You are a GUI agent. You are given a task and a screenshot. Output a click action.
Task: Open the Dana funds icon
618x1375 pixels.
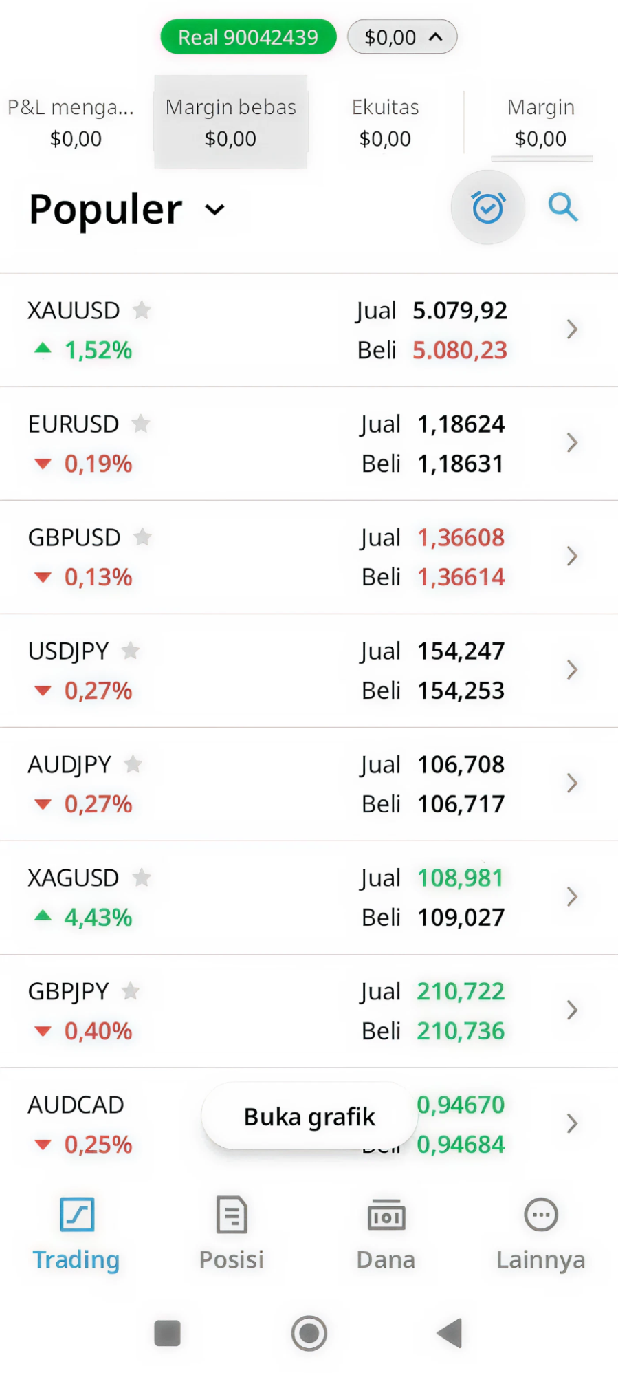[x=386, y=1215]
